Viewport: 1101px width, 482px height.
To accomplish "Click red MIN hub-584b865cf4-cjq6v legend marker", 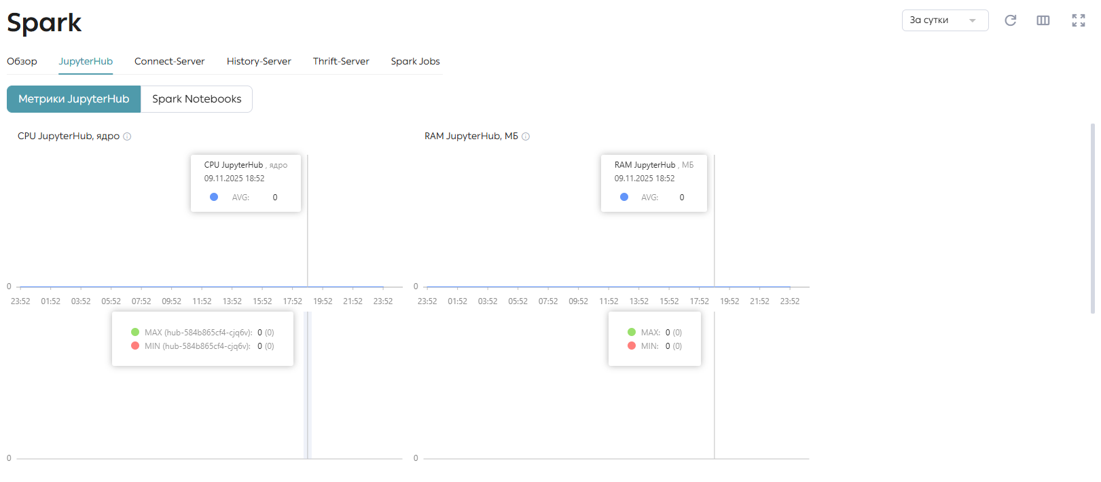I will (135, 346).
